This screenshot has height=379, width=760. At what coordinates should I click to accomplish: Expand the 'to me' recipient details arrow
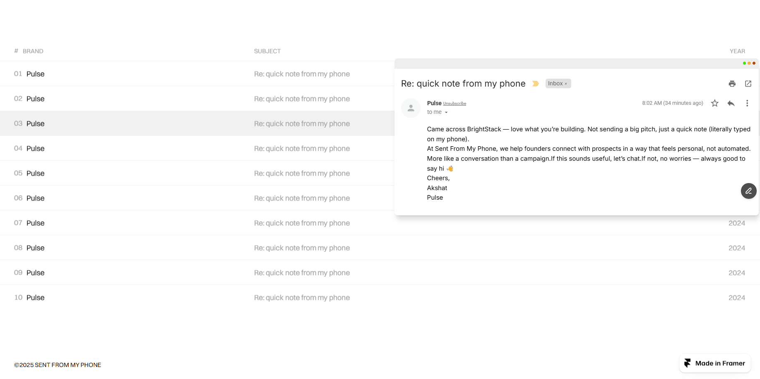[446, 112]
